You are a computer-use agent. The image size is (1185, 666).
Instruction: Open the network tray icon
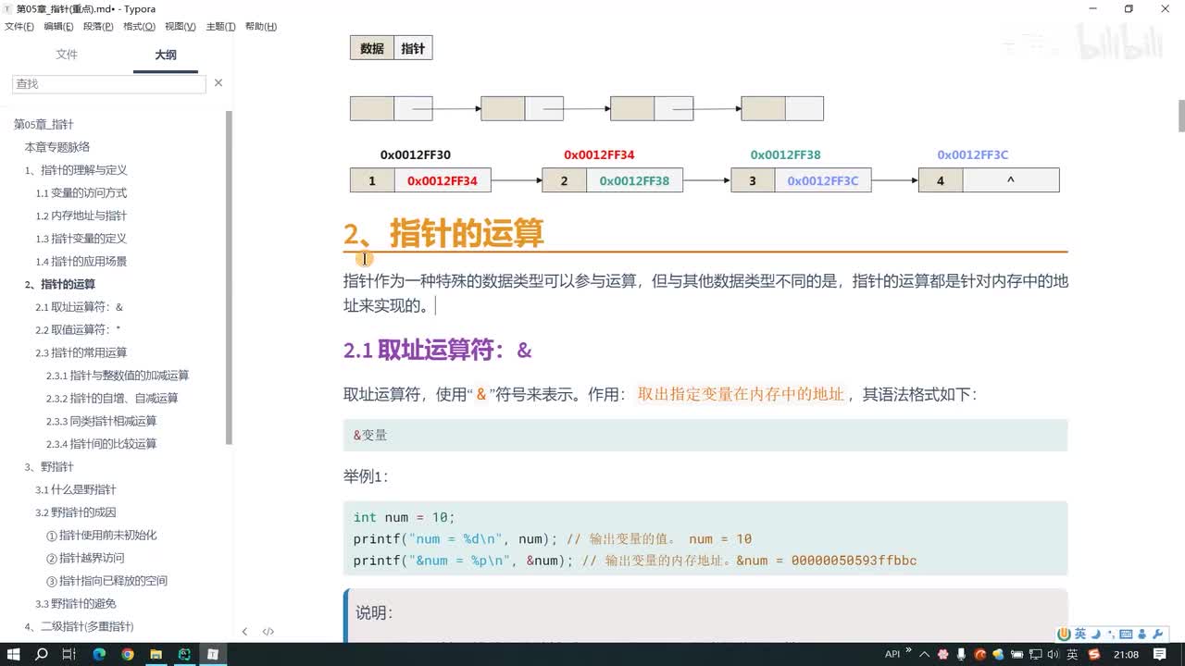point(1034,654)
